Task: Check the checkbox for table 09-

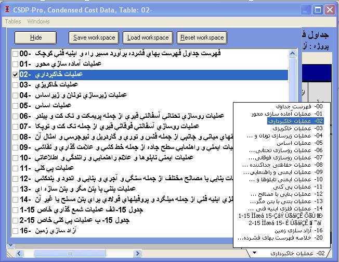Action: [16, 147]
